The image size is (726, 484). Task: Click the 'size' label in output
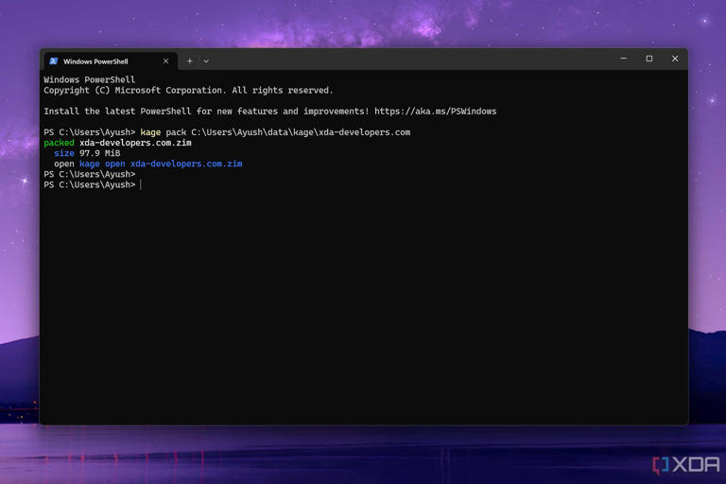64,153
